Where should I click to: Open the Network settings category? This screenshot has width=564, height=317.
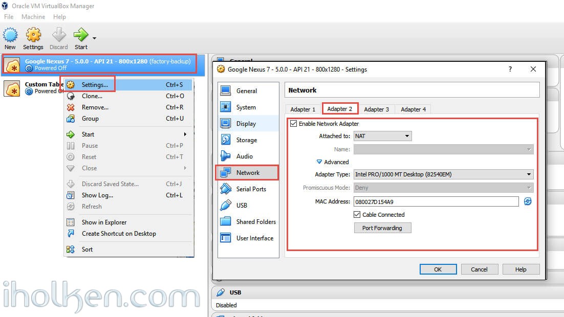[x=248, y=172]
